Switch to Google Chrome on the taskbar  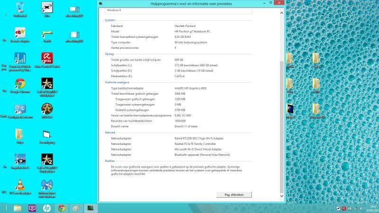(62, 208)
